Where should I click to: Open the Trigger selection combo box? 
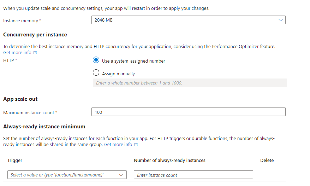point(67,175)
